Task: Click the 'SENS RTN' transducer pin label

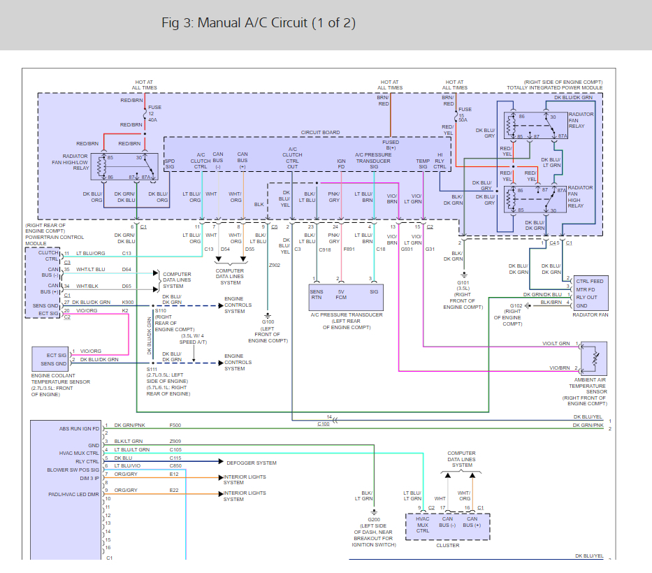Action: click(x=317, y=294)
